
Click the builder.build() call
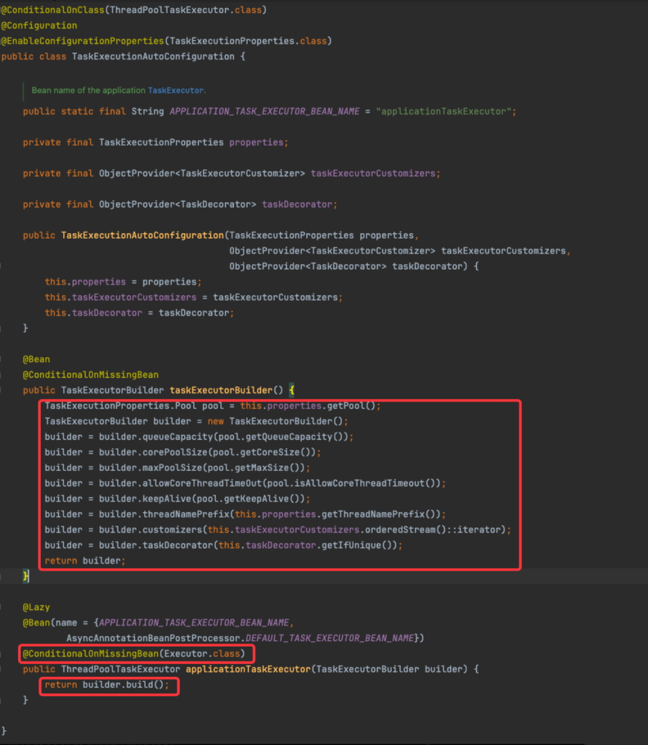click(123, 685)
